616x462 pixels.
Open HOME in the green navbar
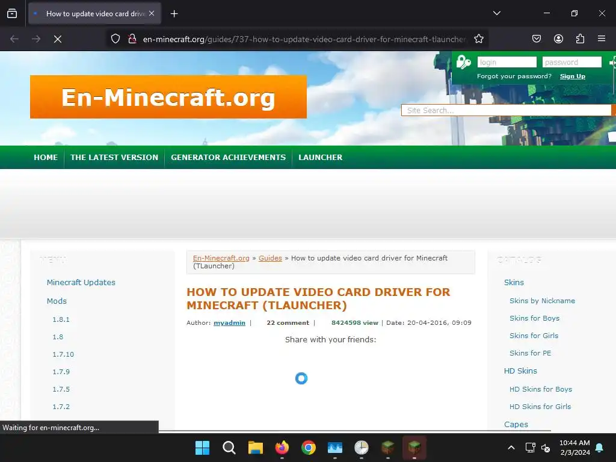pyautogui.click(x=46, y=157)
